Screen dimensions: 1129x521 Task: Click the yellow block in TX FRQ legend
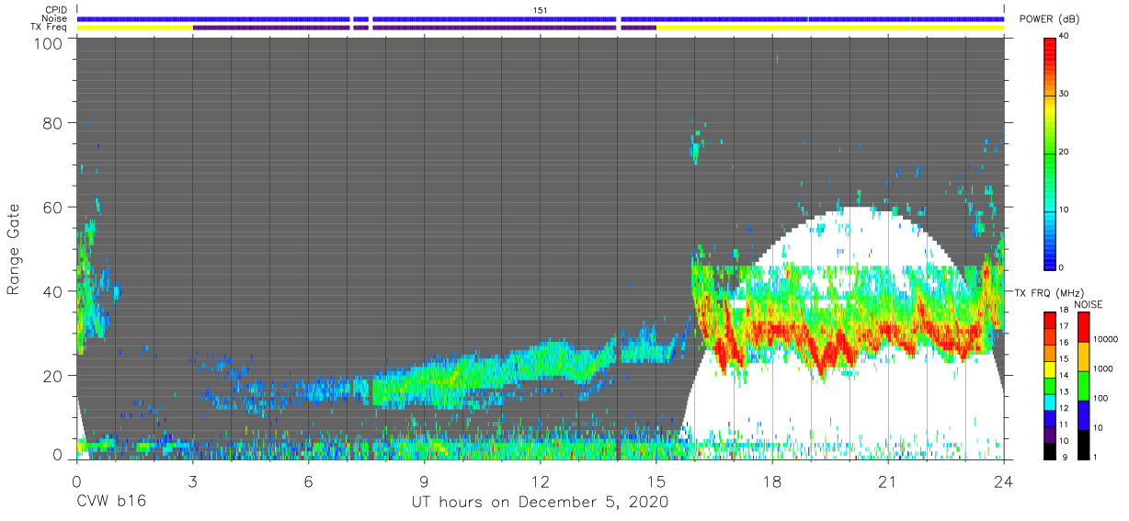pyautogui.click(x=1049, y=368)
